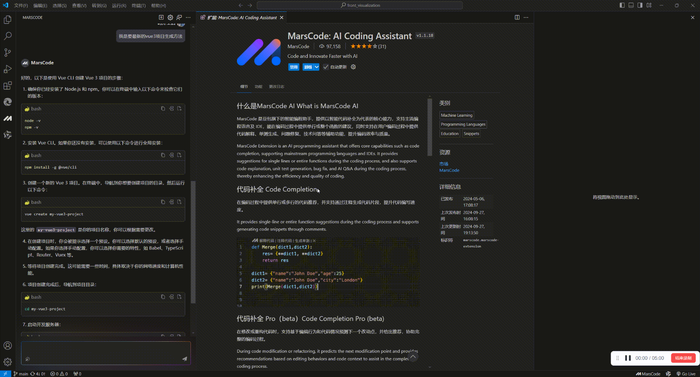
Task: Open the Extensions view in activity bar
Action: [7, 86]
